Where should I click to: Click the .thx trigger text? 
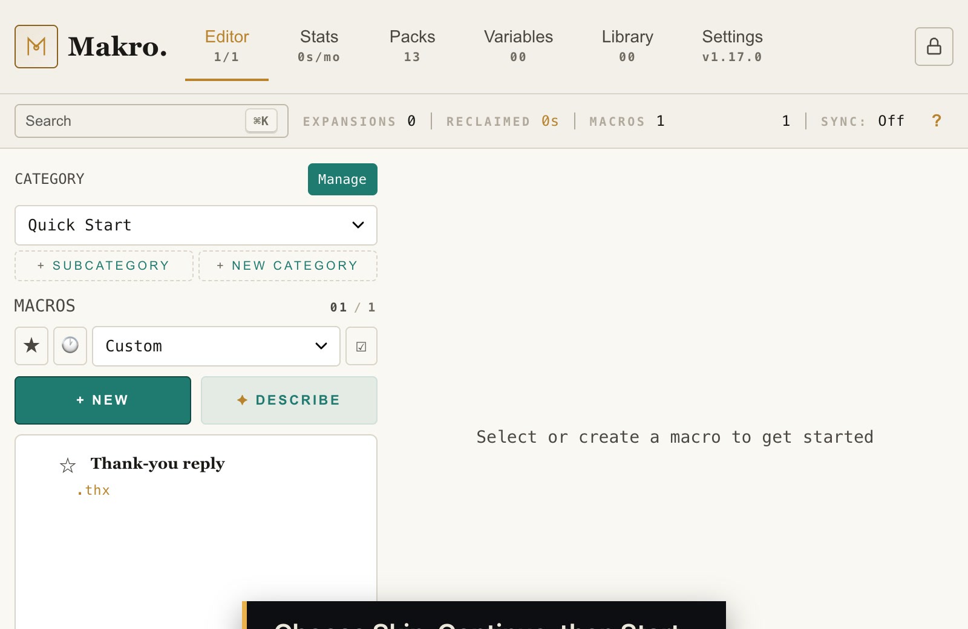(93, 490)
